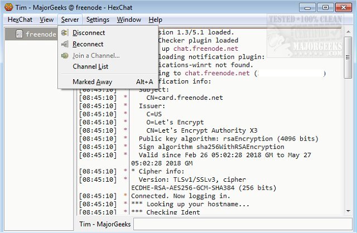Open Channel List from the Server menu
Screen dimensions: 357x233
pyautogui.click(x=108, y=66)
